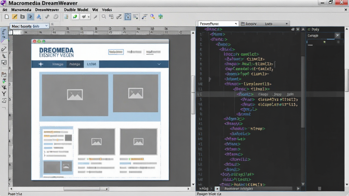Click the right arrow at code footer end
349x196 pixels.
coord(298,189)
